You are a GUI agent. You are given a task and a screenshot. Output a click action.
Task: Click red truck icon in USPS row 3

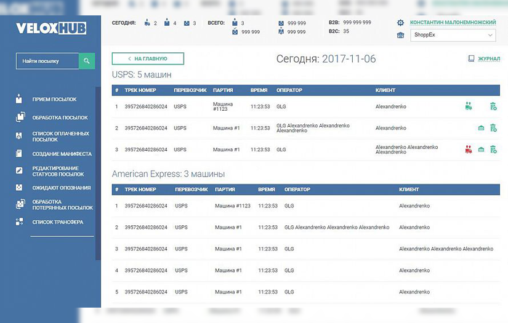(469, 150)
